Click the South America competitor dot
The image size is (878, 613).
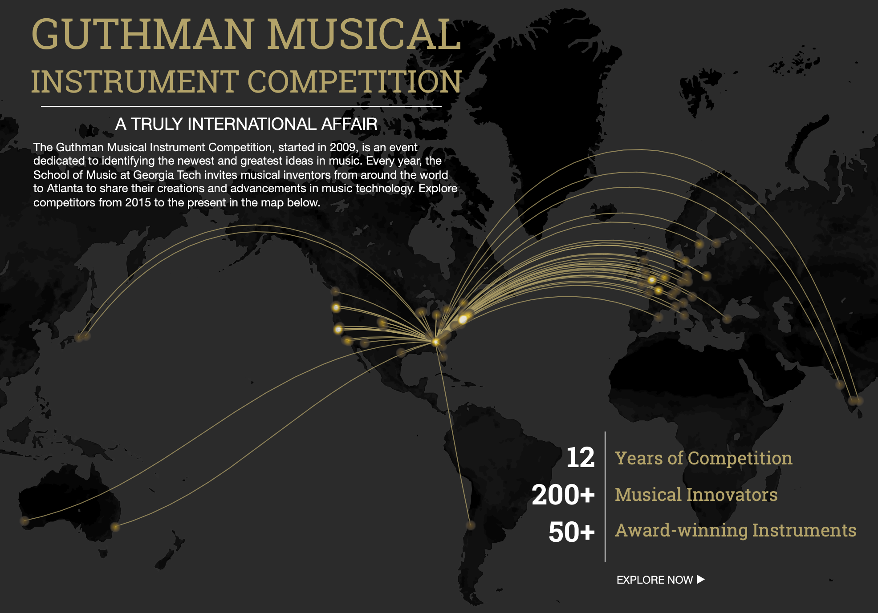470,525
